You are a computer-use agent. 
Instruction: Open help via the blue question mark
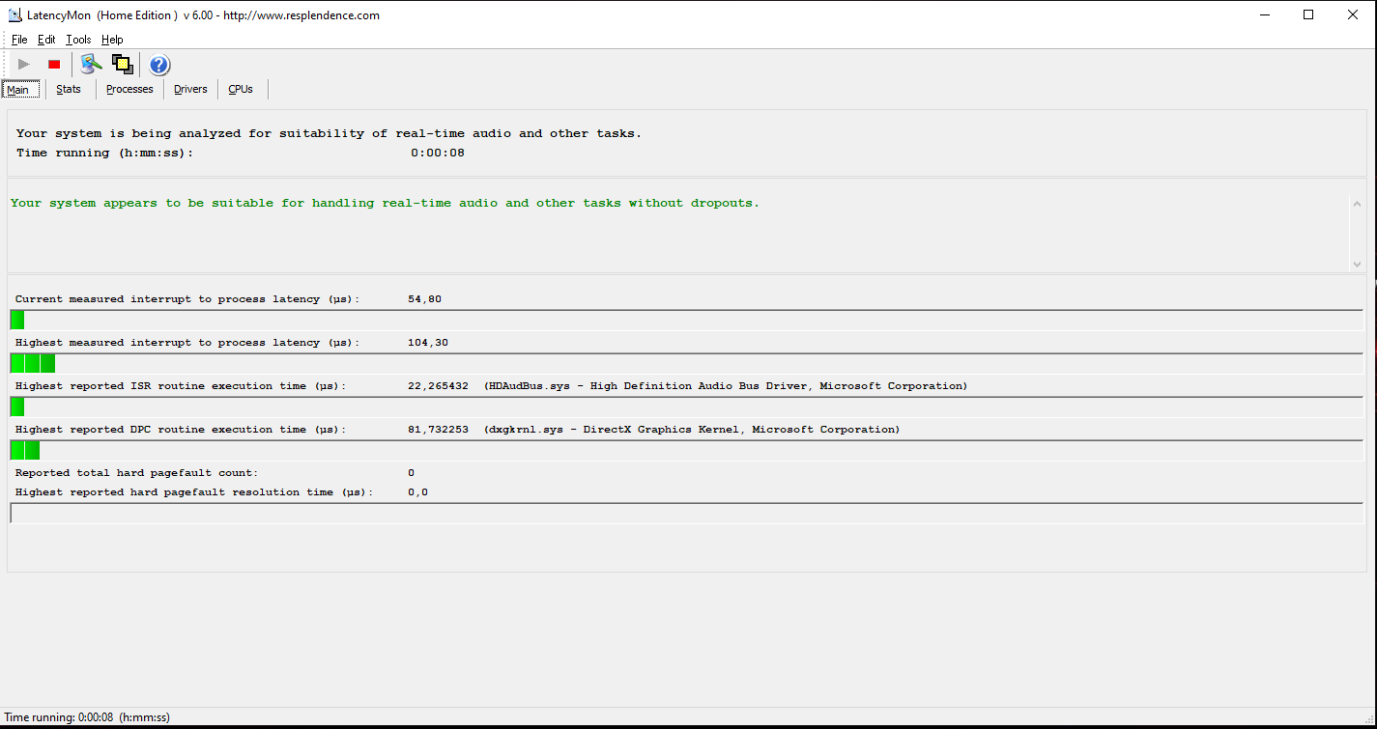click(x=159, y=65)
